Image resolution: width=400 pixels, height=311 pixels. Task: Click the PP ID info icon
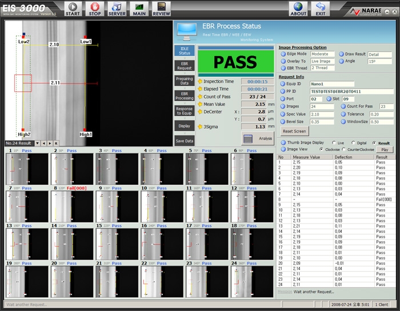(282, 91)
